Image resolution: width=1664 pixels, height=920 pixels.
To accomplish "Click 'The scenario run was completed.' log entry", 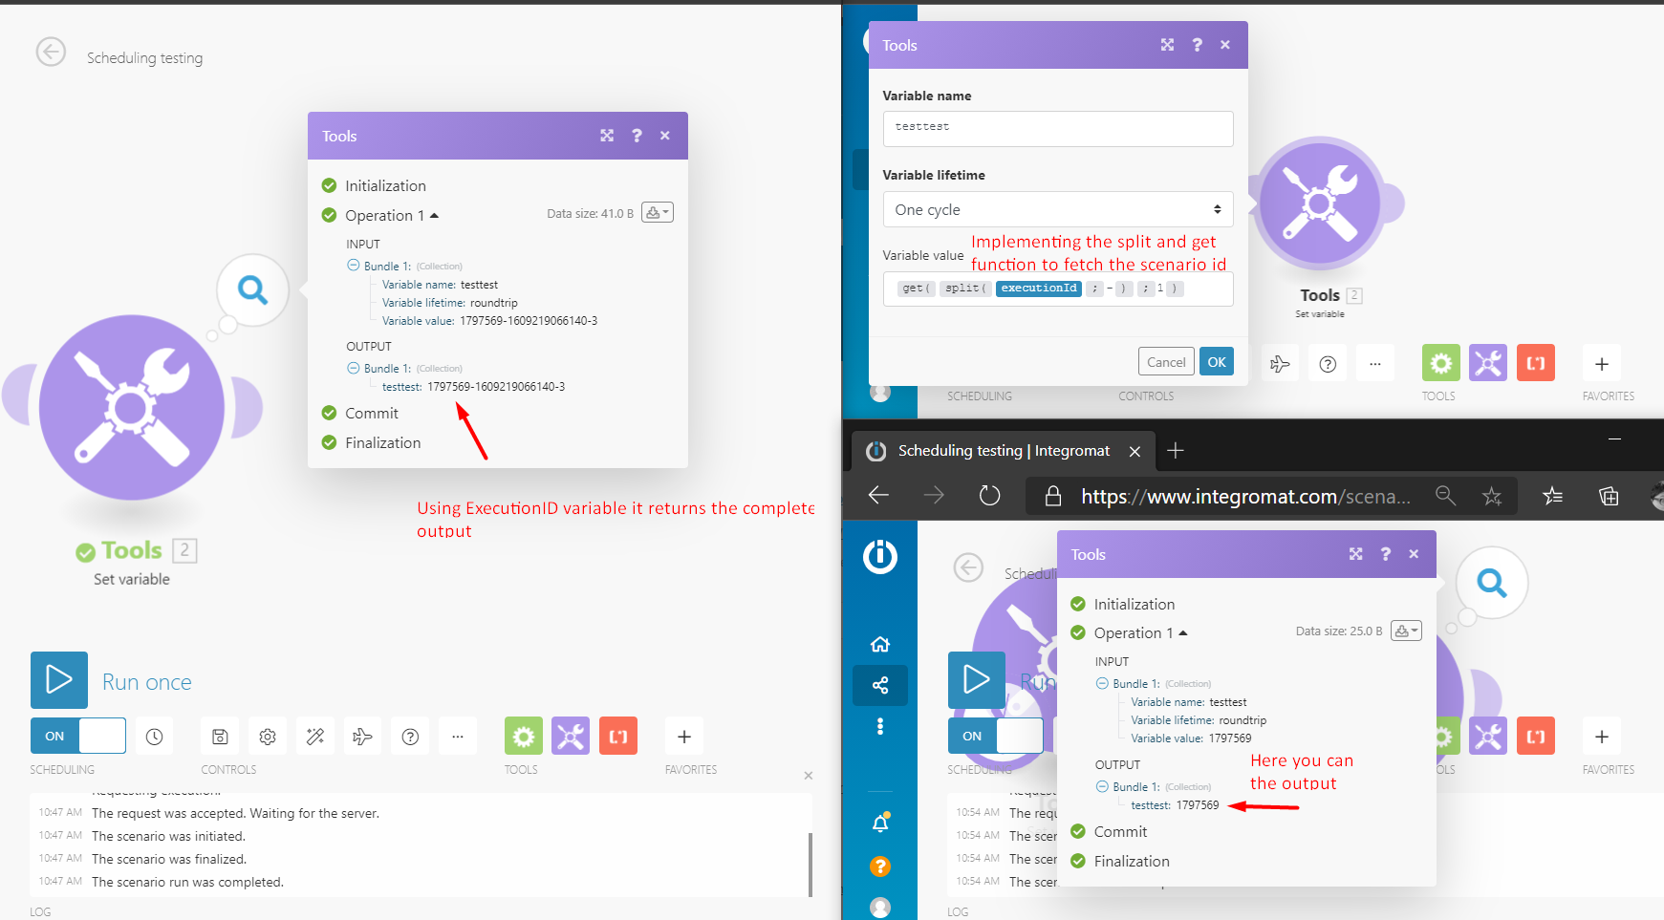I will pyautogui.click(x=187, y=882).
